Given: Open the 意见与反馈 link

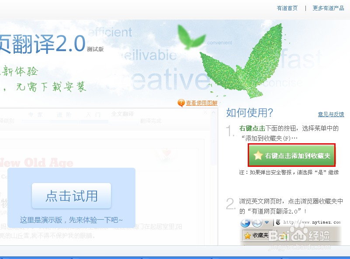Looking at the screenshot, I should [x=331, y=114].
